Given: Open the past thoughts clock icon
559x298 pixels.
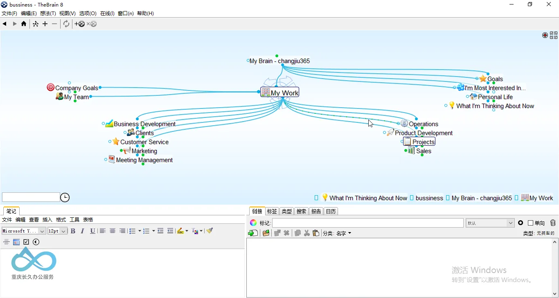Looking at the screenshot, I should [65, 198].
